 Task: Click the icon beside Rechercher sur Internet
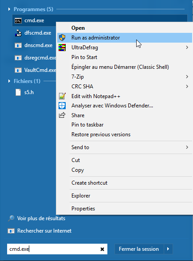pyautogui.click(x=11, y=231)
